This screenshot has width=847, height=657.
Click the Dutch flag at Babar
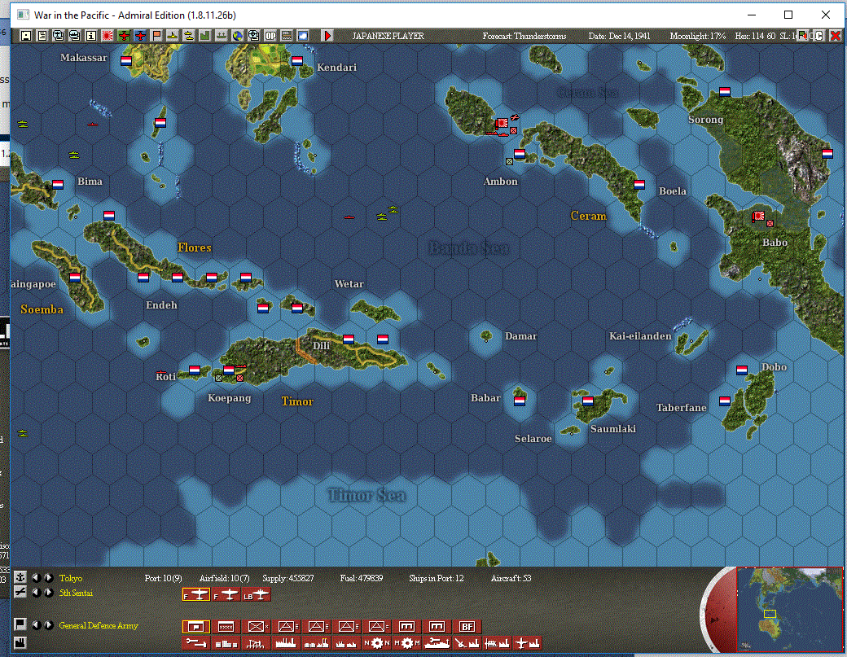520,401
